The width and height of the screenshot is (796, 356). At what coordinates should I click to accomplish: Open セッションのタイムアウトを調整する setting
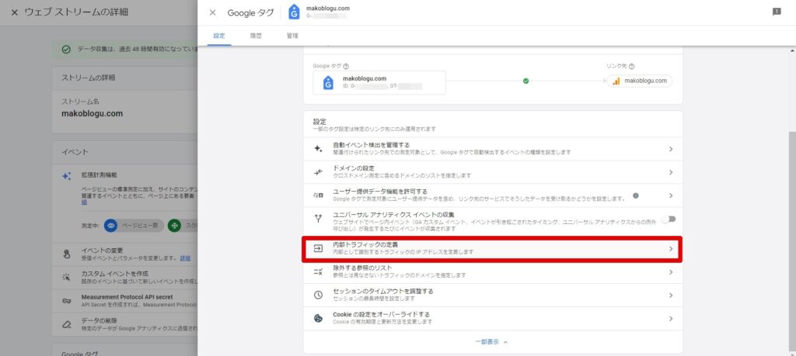[x=492, y=296]
